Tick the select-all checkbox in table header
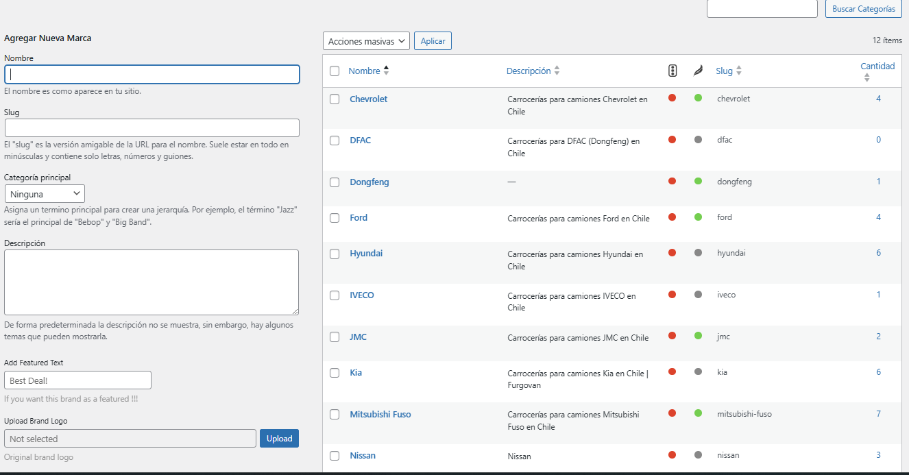The height and width of the screenshot is (475, 909). point(335,71)
